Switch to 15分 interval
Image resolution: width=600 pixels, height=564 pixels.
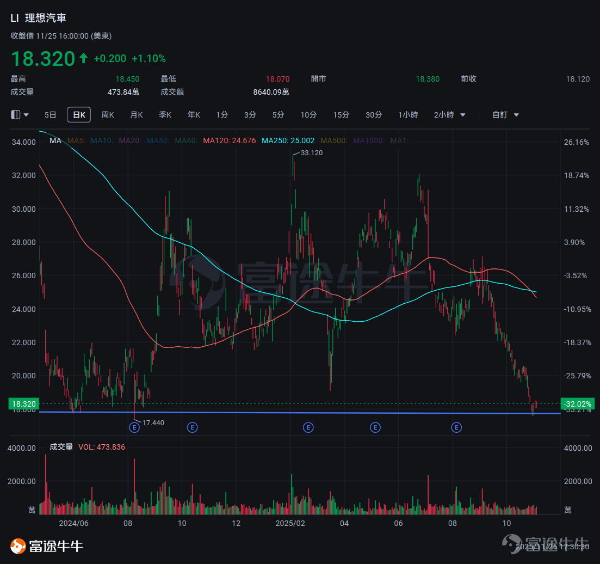(341, 114)
